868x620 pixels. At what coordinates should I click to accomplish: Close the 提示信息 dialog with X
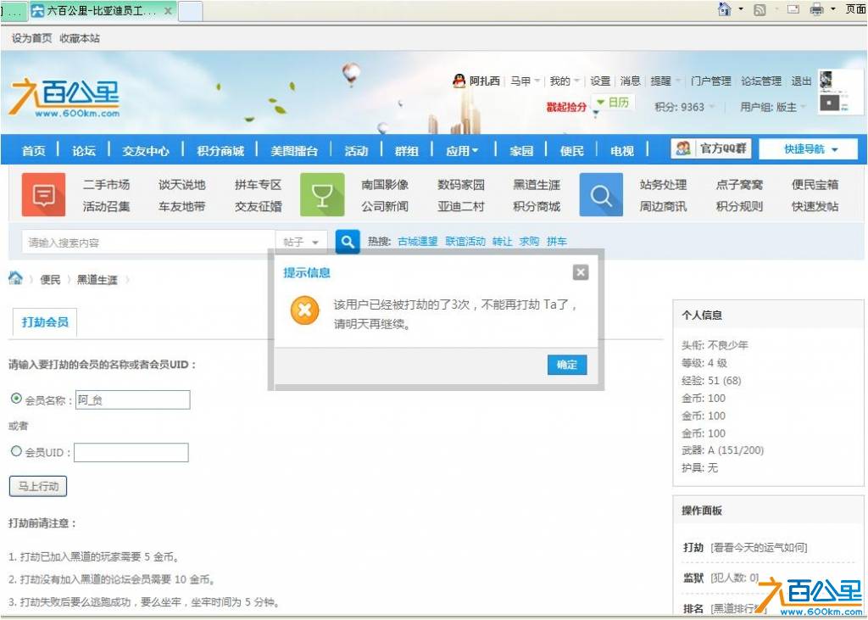point(580,272)
